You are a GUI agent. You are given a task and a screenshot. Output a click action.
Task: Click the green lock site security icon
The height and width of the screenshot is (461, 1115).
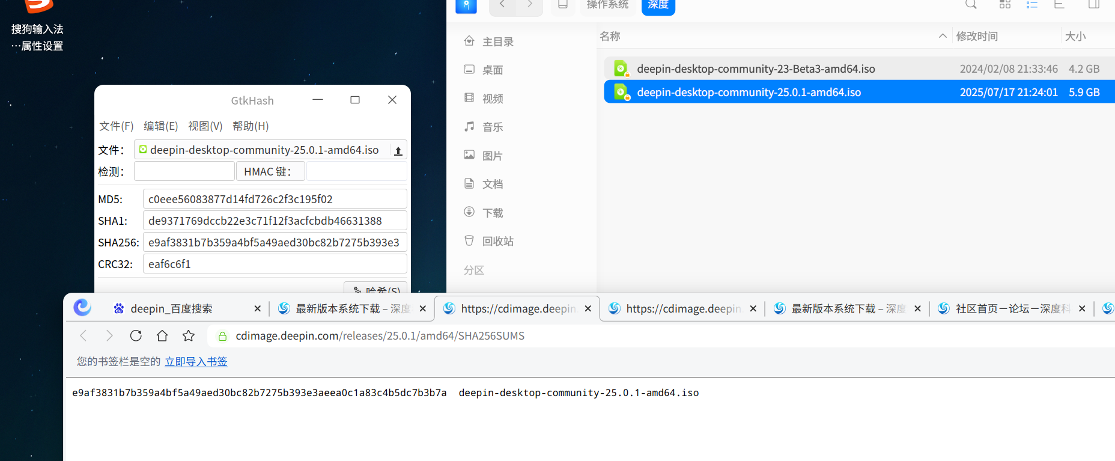pyautogui.click(x=222, y=336)
